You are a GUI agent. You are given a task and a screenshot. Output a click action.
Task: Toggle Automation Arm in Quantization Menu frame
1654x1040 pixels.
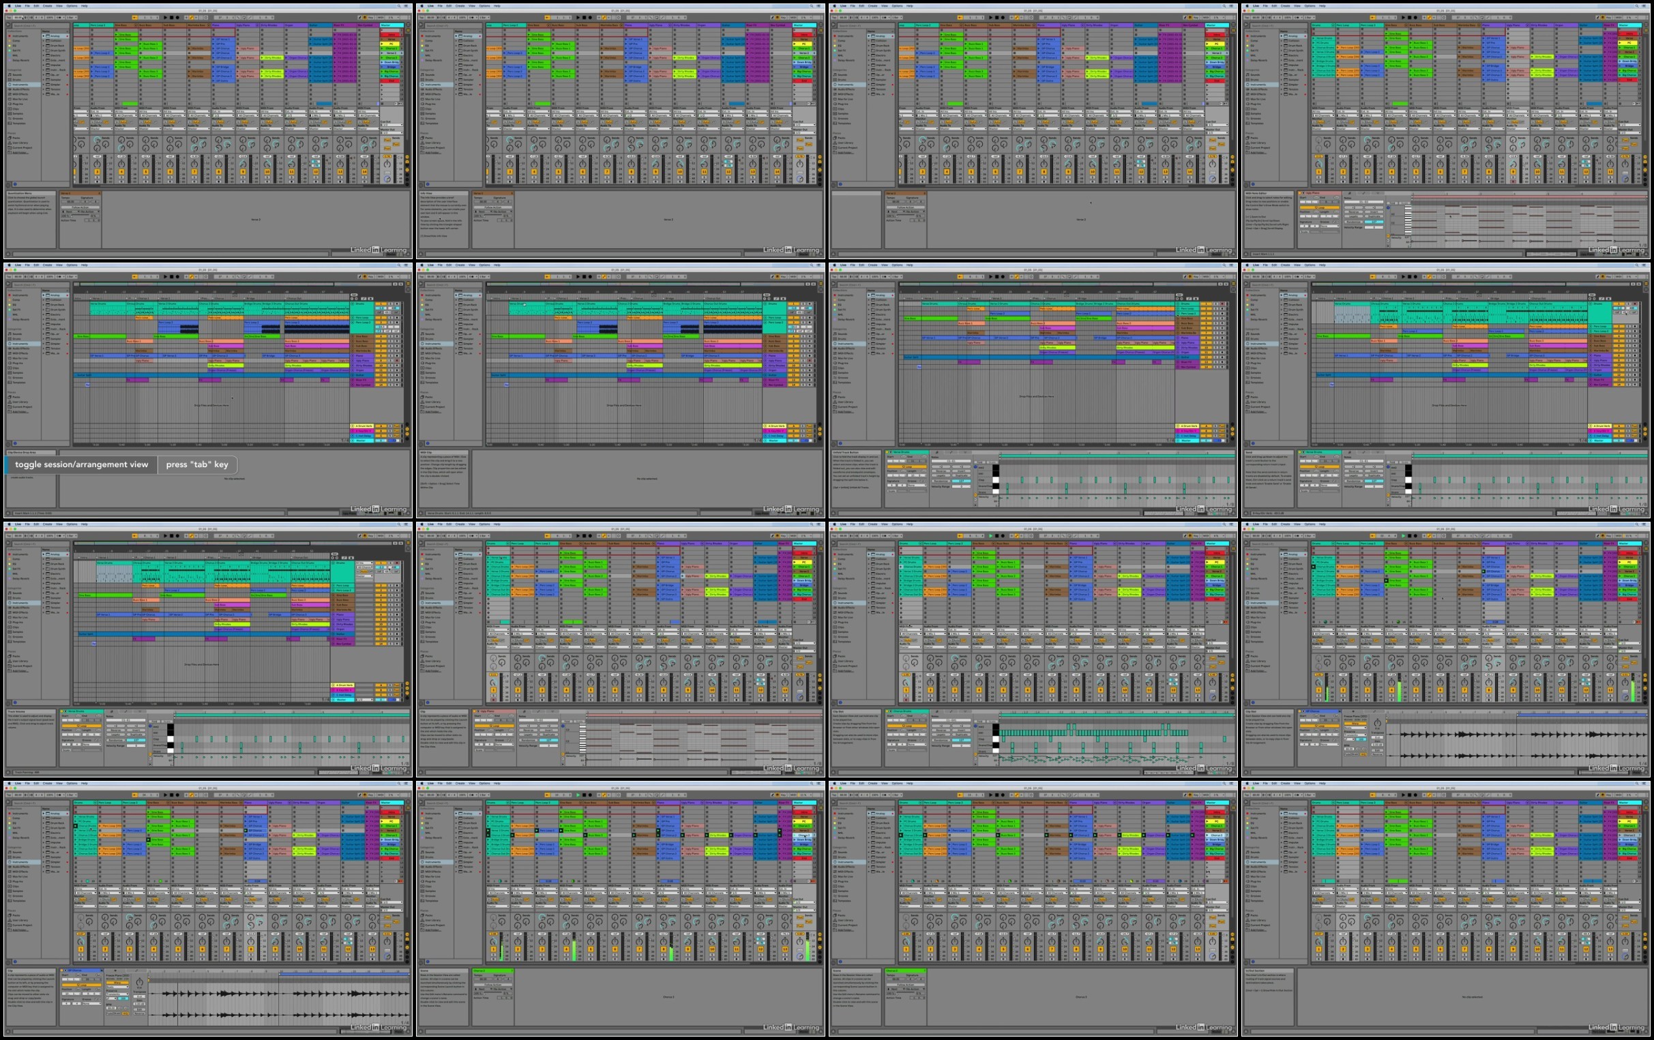click(x=191, y=17)
